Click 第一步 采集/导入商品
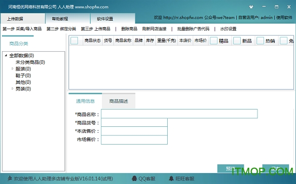This screenshot has width=296, height=184. point(22,29)
